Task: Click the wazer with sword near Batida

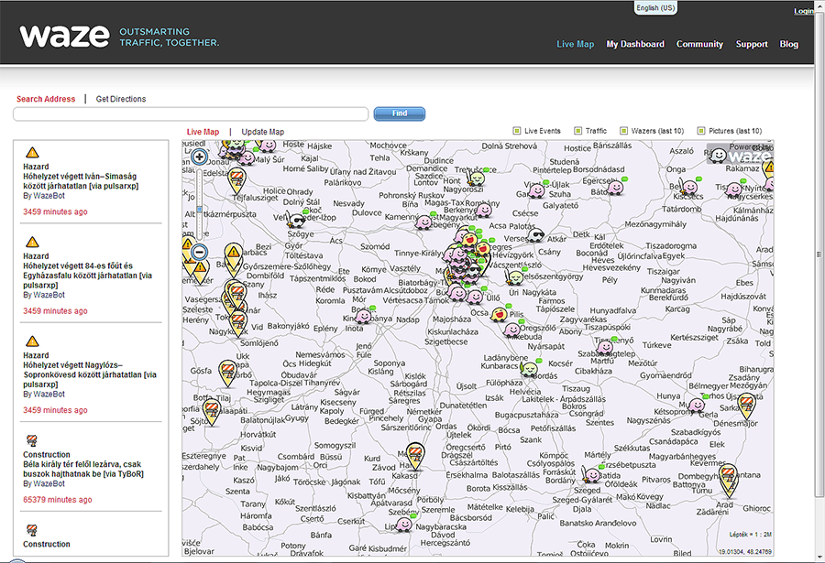Action: point(591,475)
